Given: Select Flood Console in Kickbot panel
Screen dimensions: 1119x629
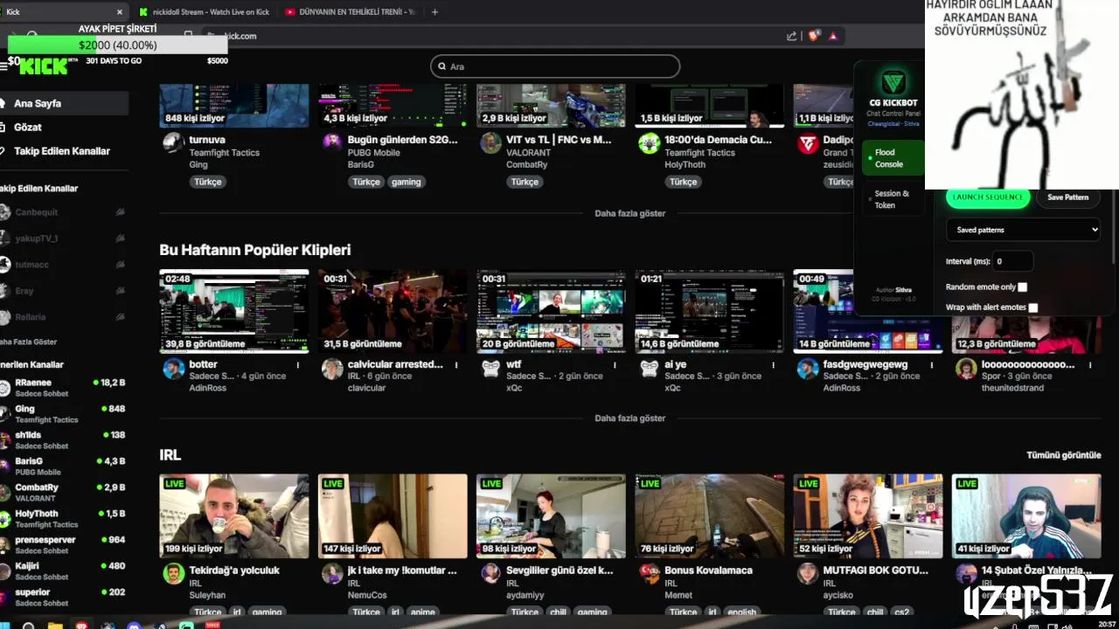Looking at the screenshot, I should 893,158.
